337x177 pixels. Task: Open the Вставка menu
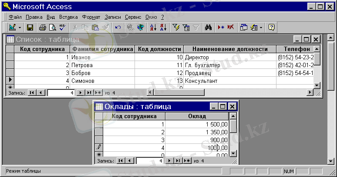coord(68,17)
